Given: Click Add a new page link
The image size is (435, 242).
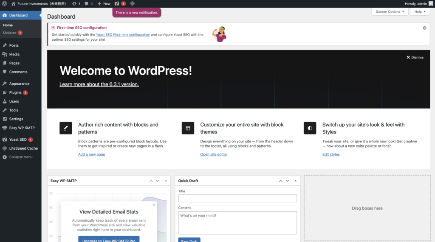Looking at the screenshot, I should click(92, 155).
